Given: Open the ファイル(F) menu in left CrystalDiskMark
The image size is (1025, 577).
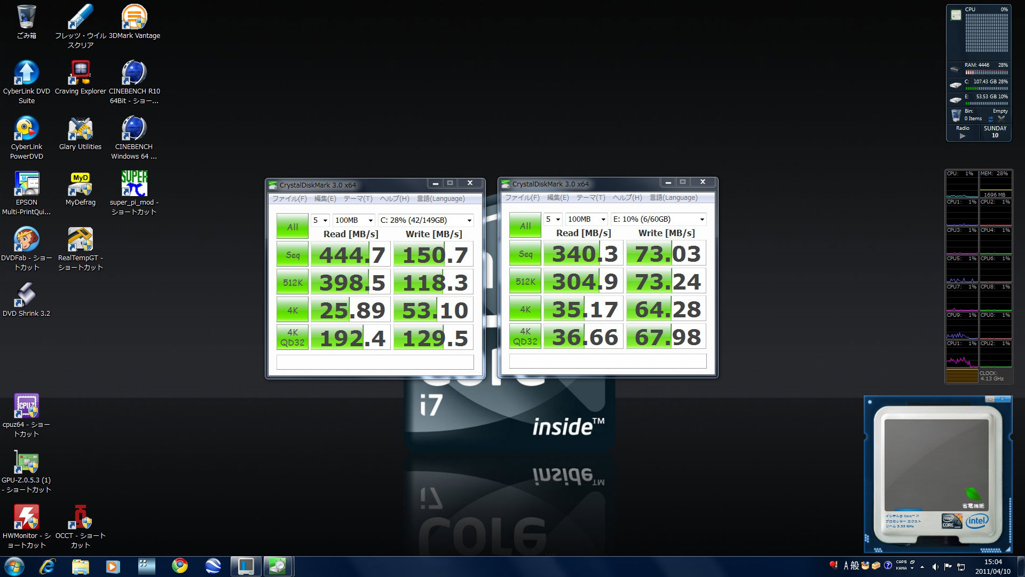Looking at the screenshot, I should point(289,199).
